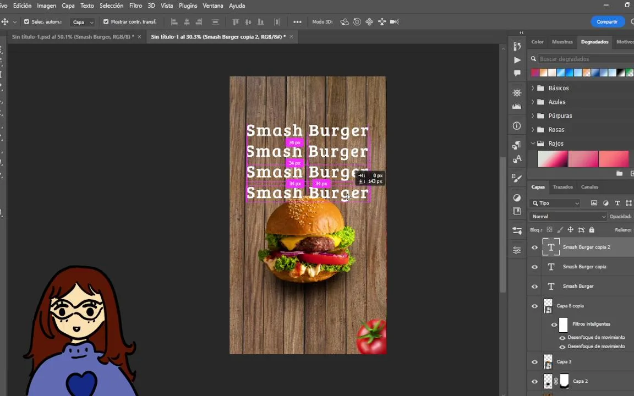Align top edges in options bar

236,22
